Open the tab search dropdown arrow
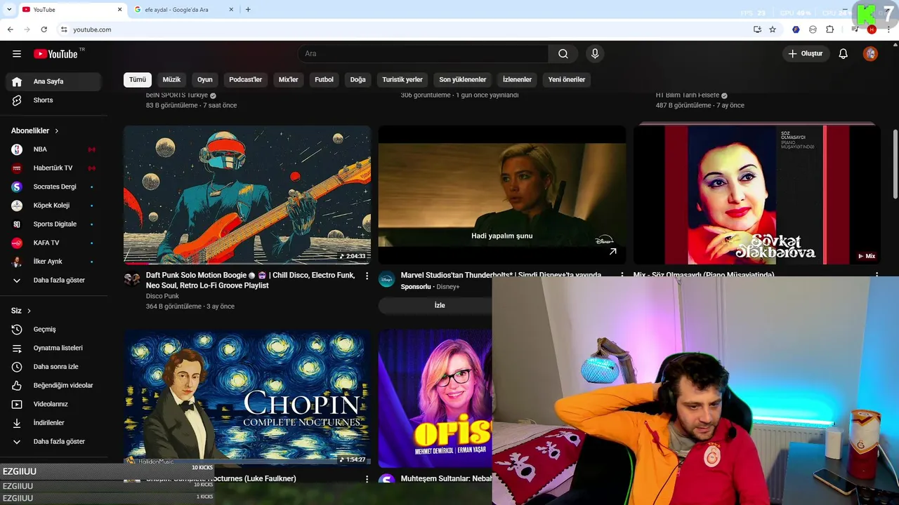899x505 pixels. pos(8,10)
